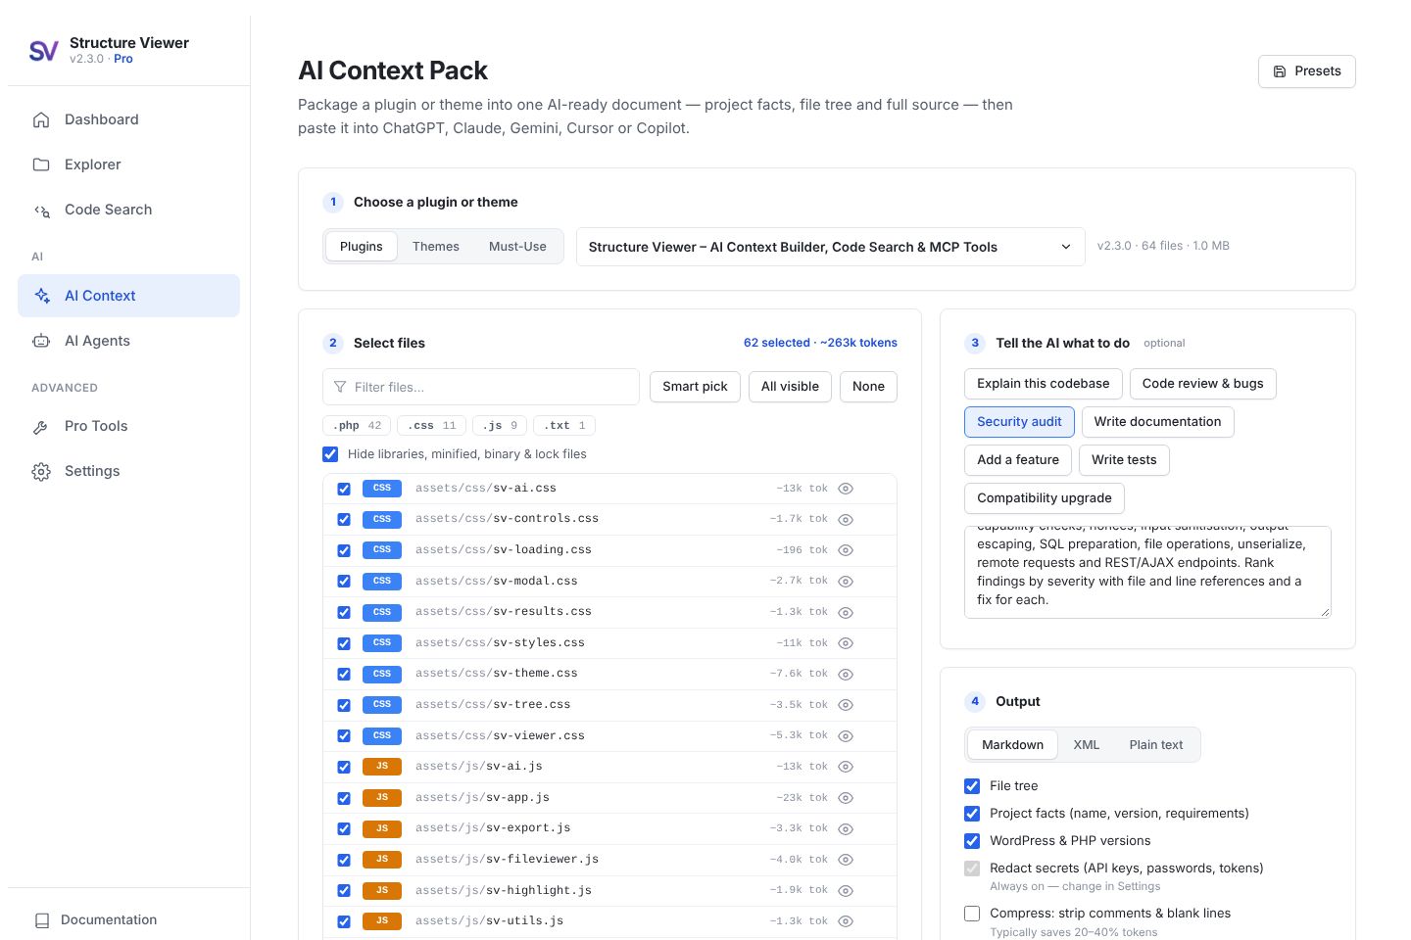Click the Settings gear icon
This screenshot has height=940, width=1411.
pyautogui.click(x=41, y=471)
